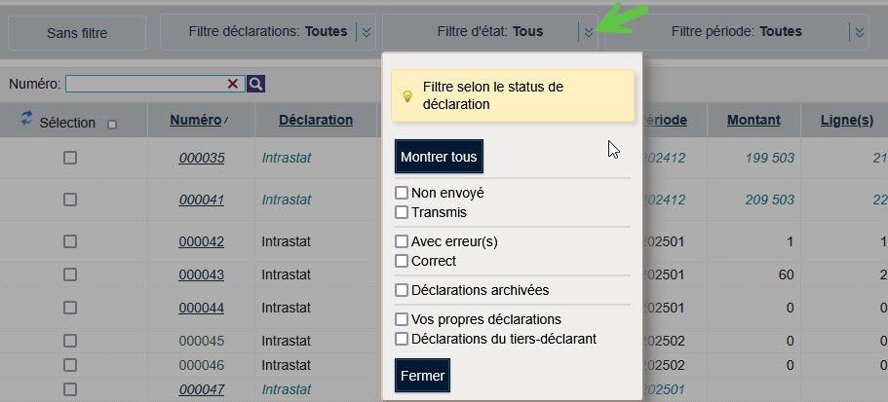Expand the Filtre d'état dropdown arrow

[589, 32]
